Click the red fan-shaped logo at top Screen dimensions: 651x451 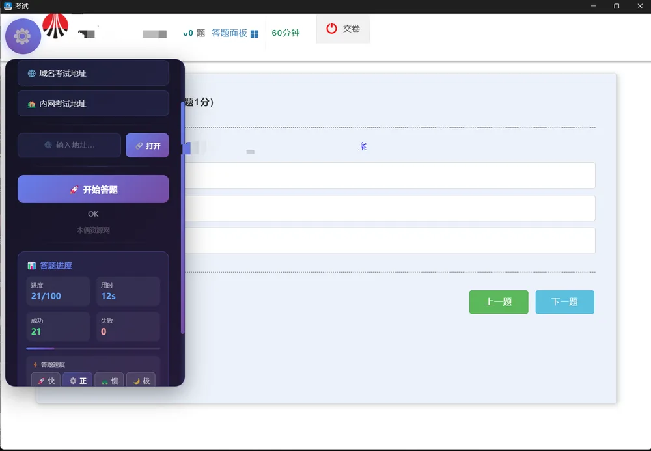click(55, 26)
